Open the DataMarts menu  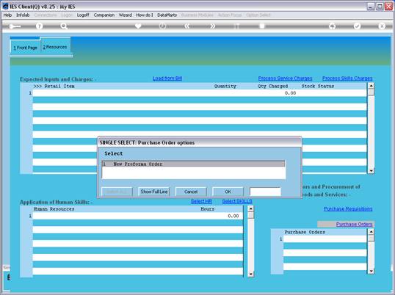pyautogui.click(x=167, y=15)
